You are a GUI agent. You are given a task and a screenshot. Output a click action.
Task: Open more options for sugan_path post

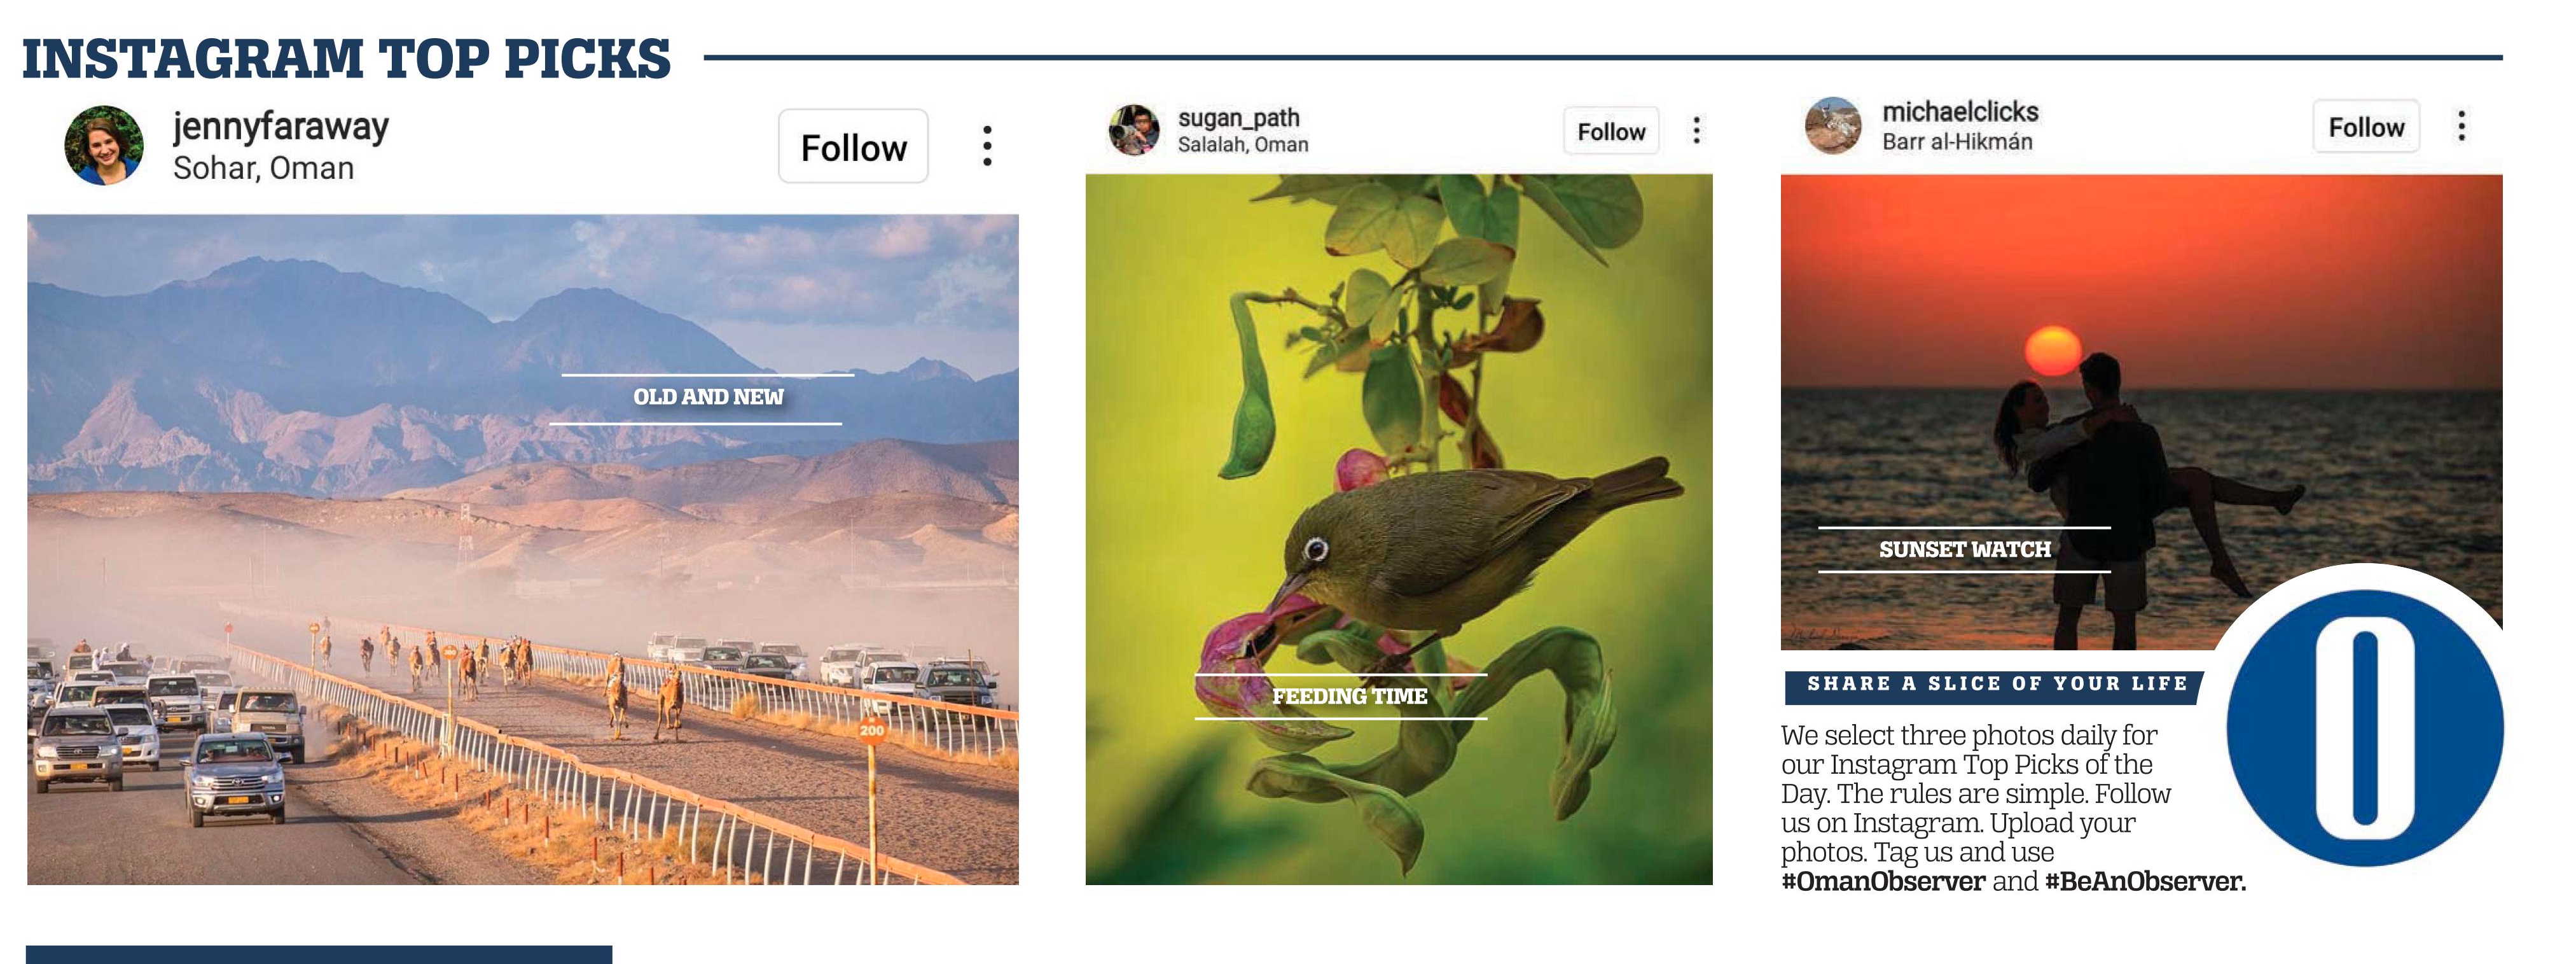[x=1696, y=130]
